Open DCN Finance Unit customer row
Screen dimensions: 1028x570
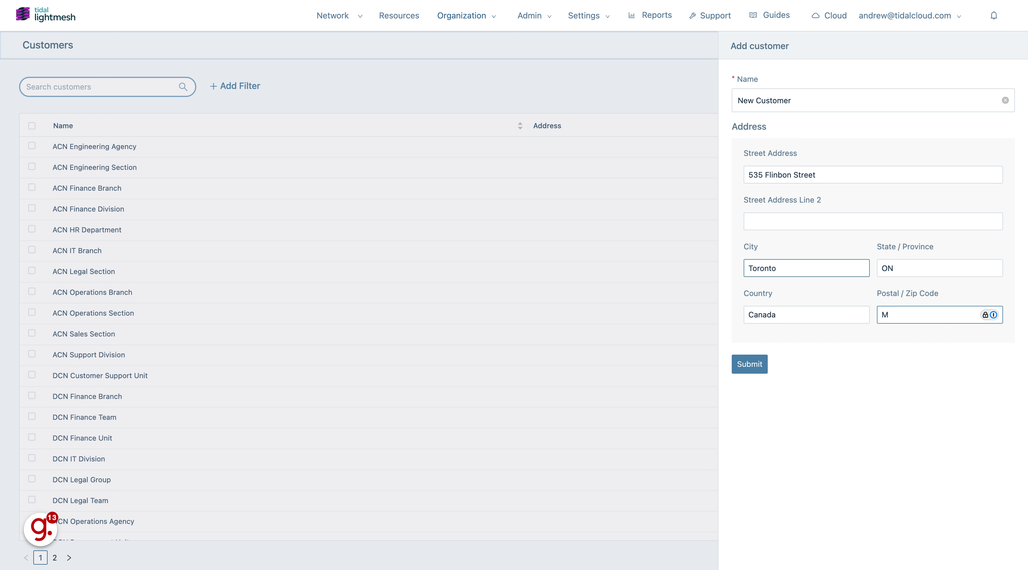[82, 438]
